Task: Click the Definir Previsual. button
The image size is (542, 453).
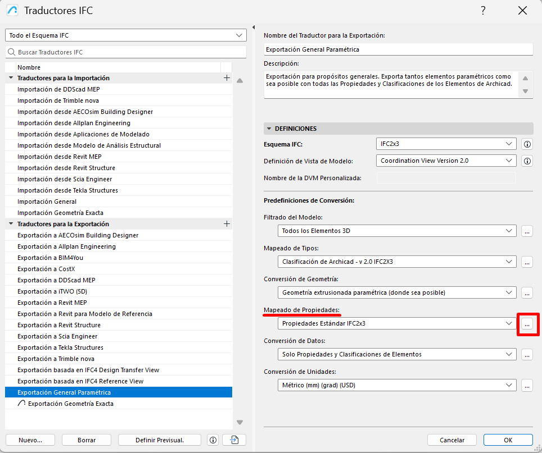Action: (x=160, y=440)
